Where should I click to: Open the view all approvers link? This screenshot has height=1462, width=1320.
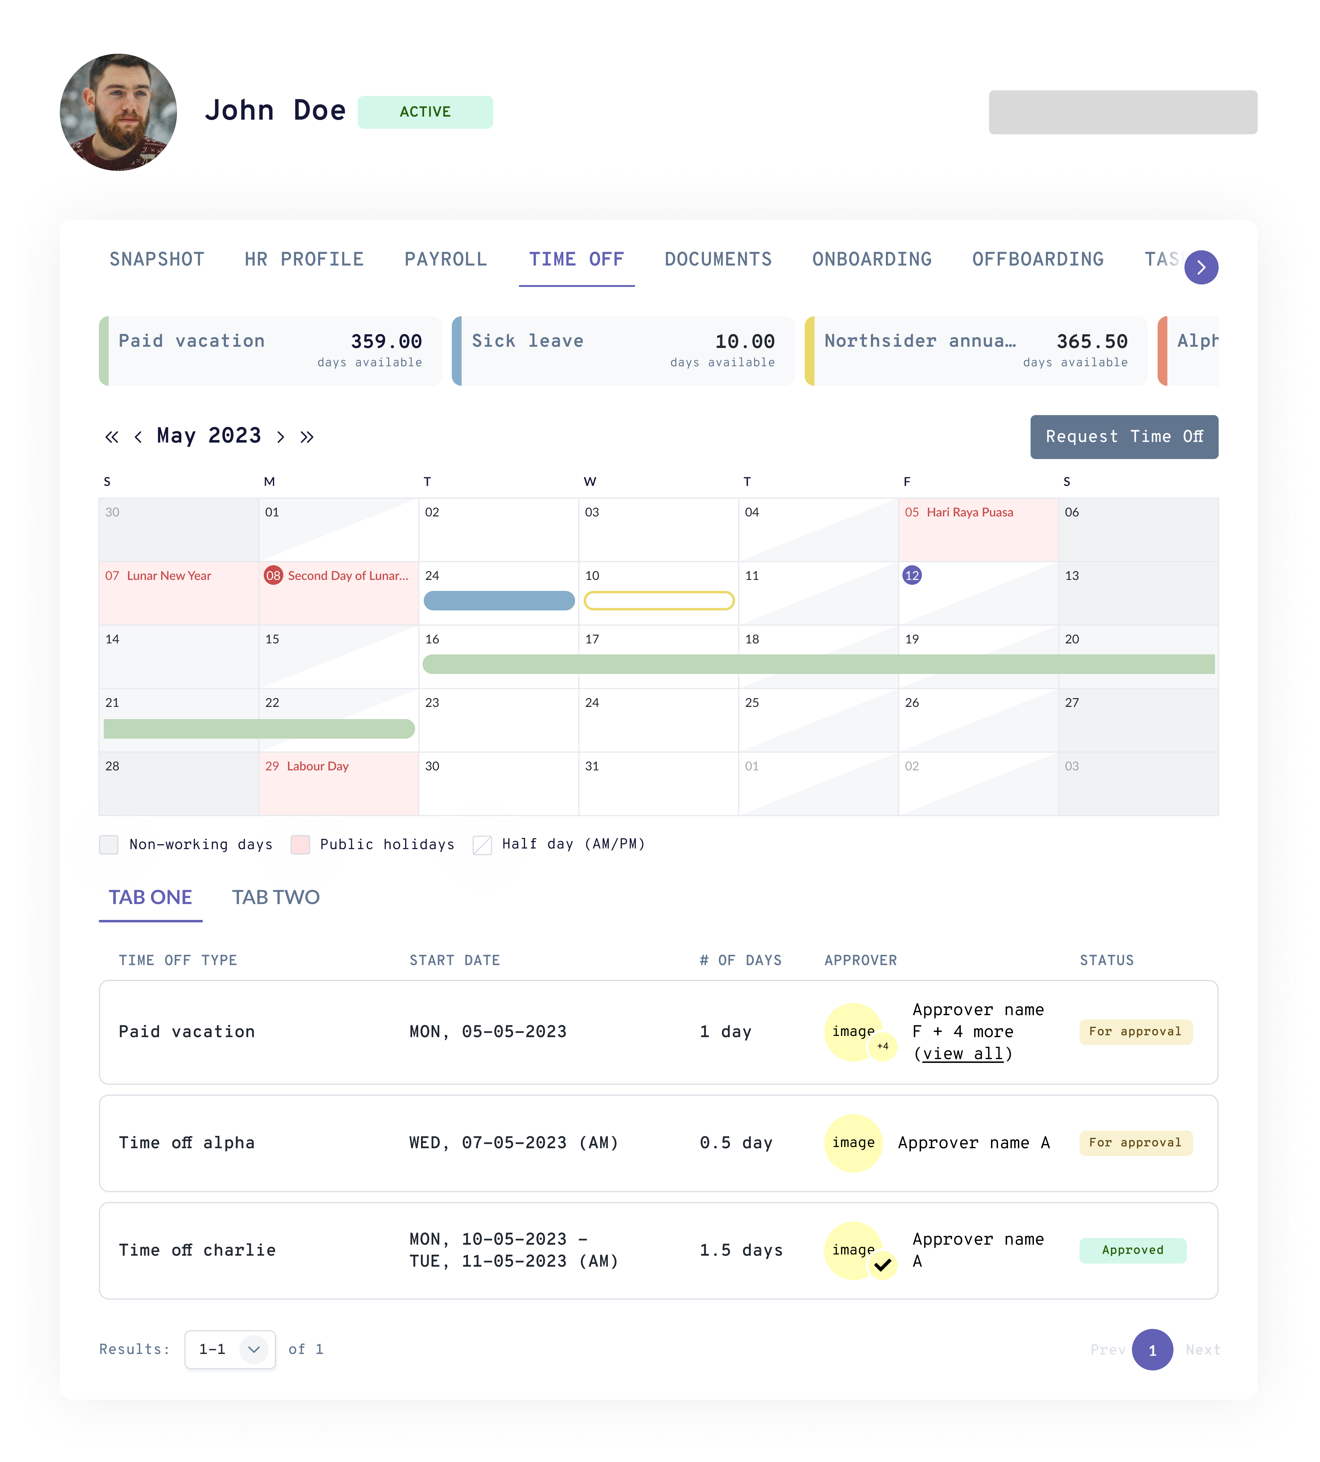coord(963,1054)
